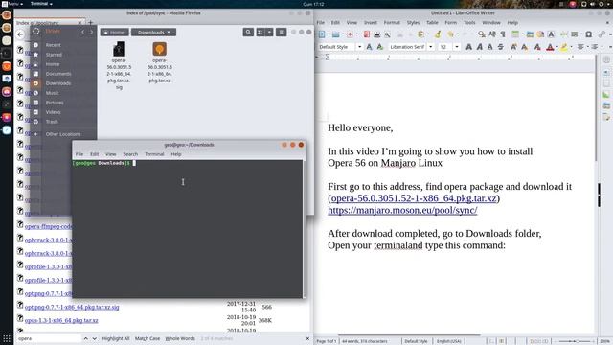Click the Insert Table icon in Writer

click(515, 34)
